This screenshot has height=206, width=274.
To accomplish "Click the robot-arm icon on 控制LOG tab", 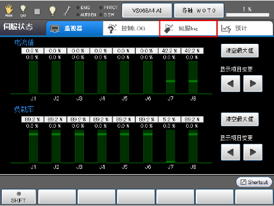I will (112, 29).
